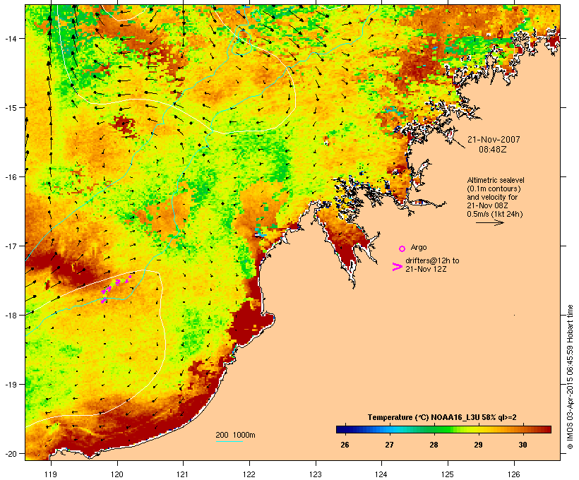The width and height of the screenshot is (579, 480).
Task: Click the 'Argo' legend label
Action: click(x=419, y=247)
